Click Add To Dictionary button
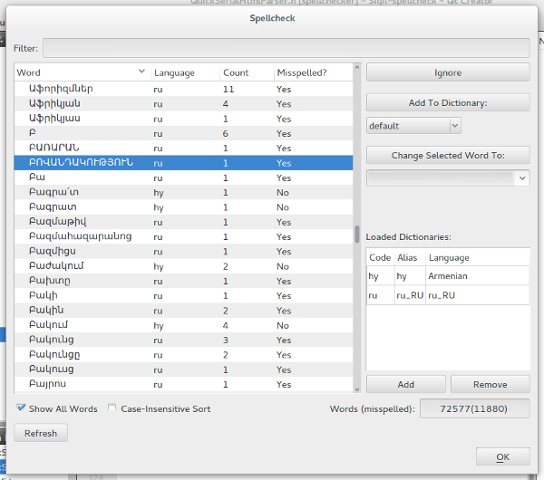Viewport: 544px width, 480px height. [x=448, y=103]
